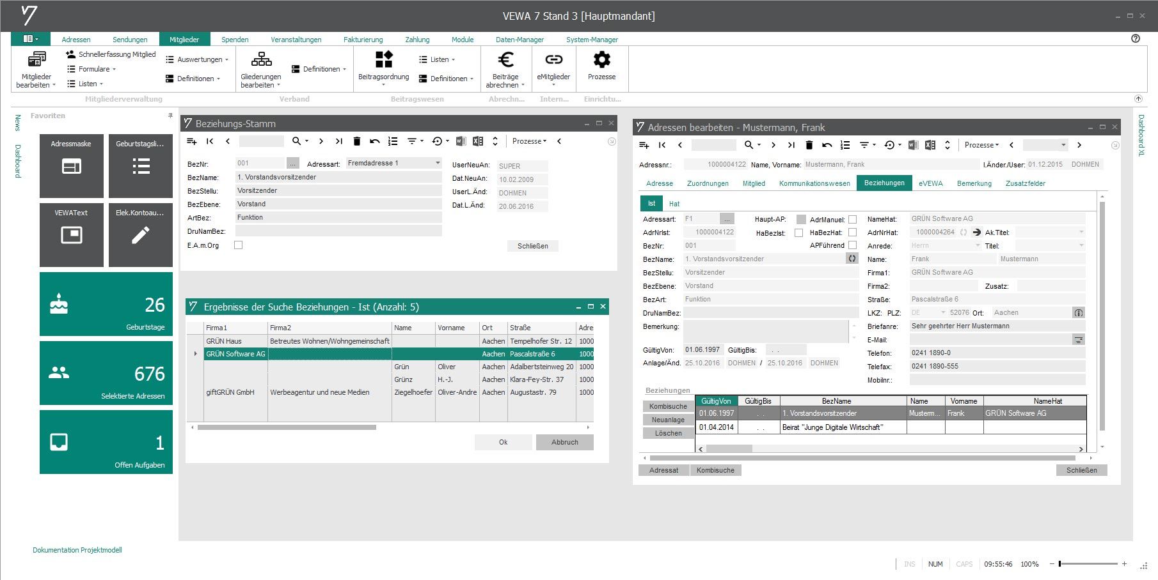Open eMitglieder link icon in ribbon

553,59
